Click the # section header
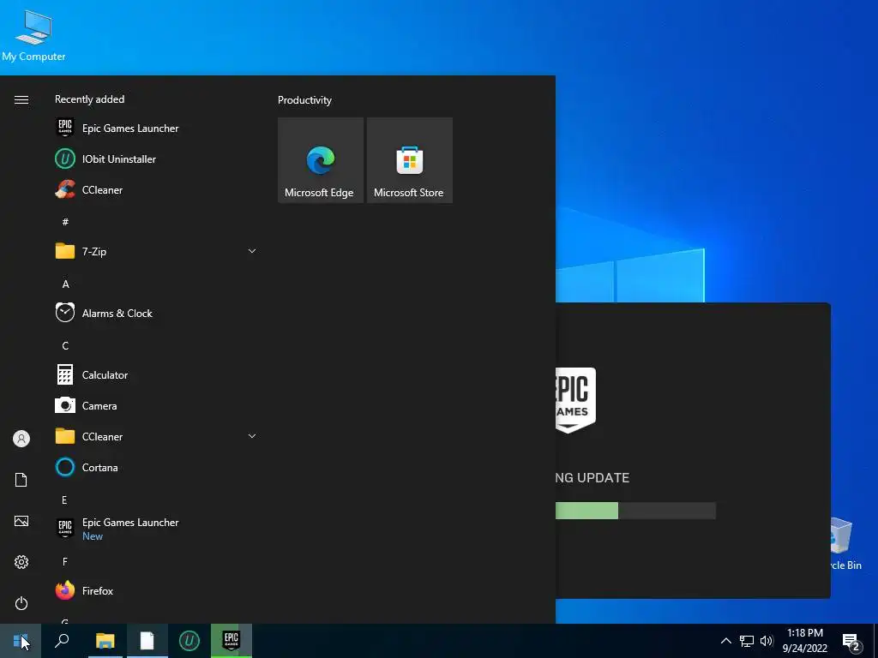 [65, 222]
